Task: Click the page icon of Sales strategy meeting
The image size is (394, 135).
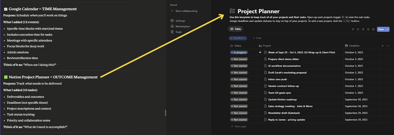Action: click(265, 106)
